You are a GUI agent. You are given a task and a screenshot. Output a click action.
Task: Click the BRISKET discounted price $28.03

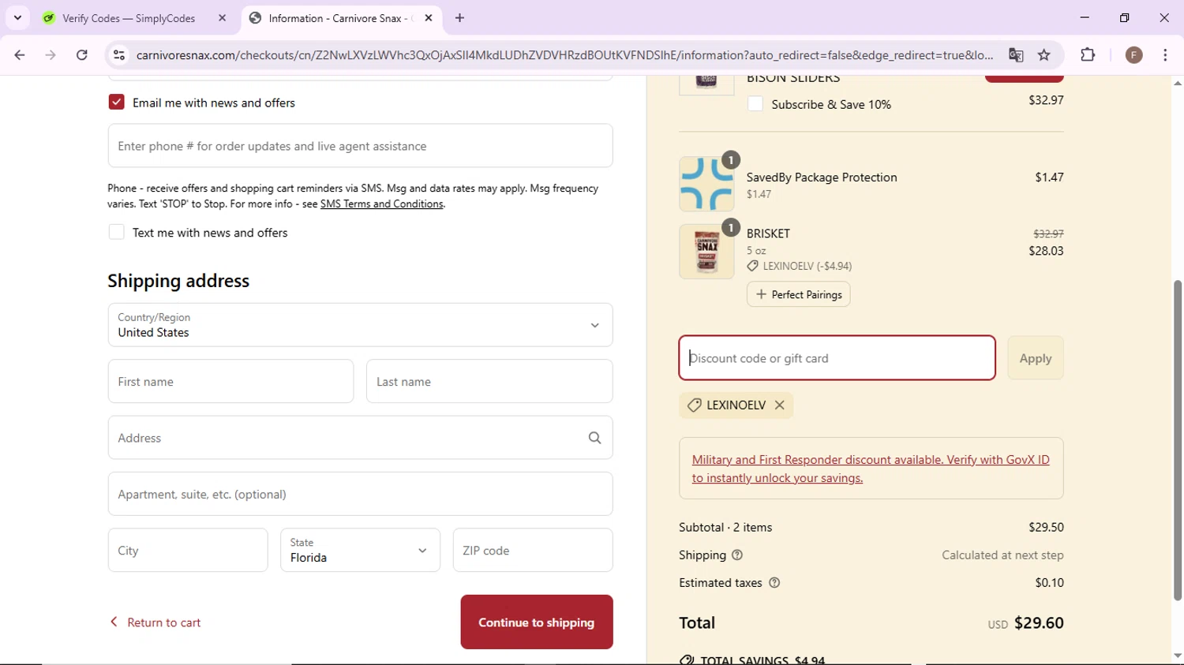click(x=1046, y=251)
